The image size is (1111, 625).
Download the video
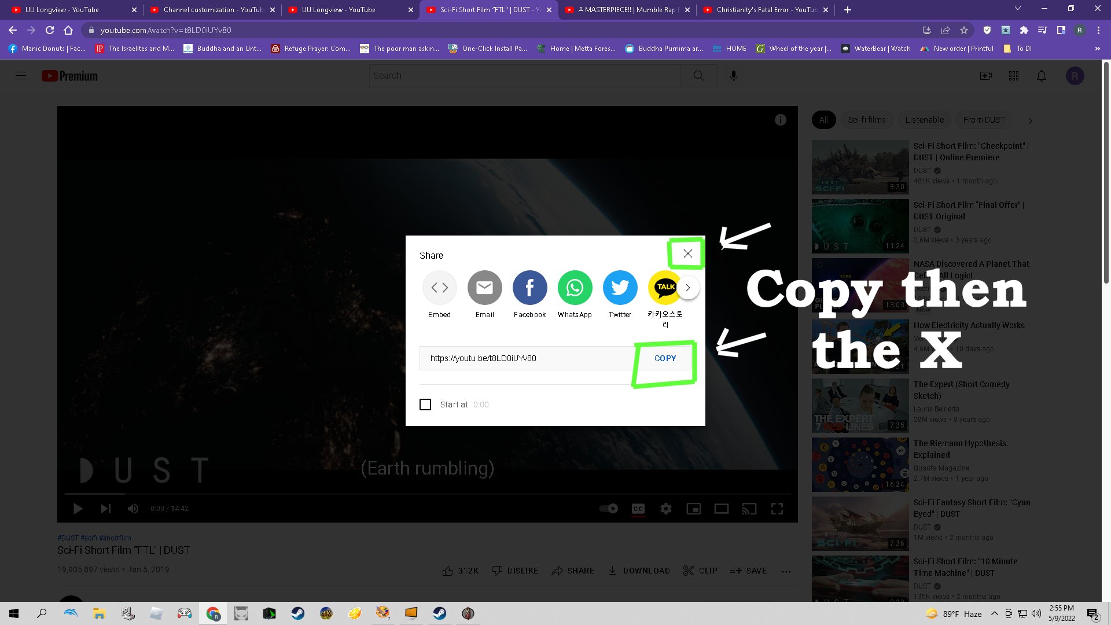639,571
